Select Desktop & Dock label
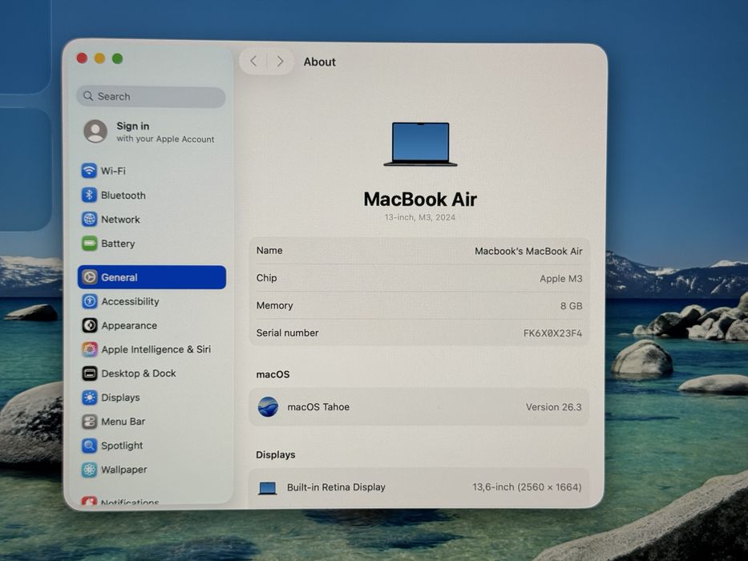Image resolution: width=748 pixels, height=561 pixels. pyautogui.click(x=139, y=373)
